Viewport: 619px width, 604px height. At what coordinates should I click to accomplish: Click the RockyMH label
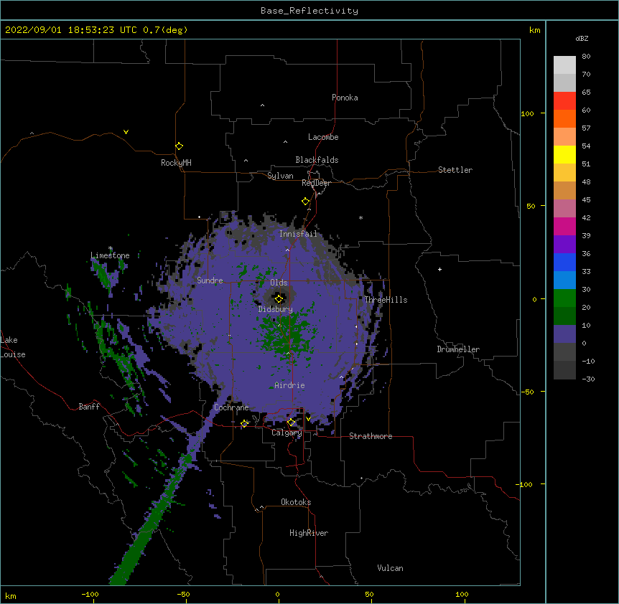[176, 163]
